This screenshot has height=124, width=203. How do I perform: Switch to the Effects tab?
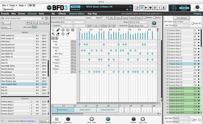pyautogui.click(x=62, y=14)
